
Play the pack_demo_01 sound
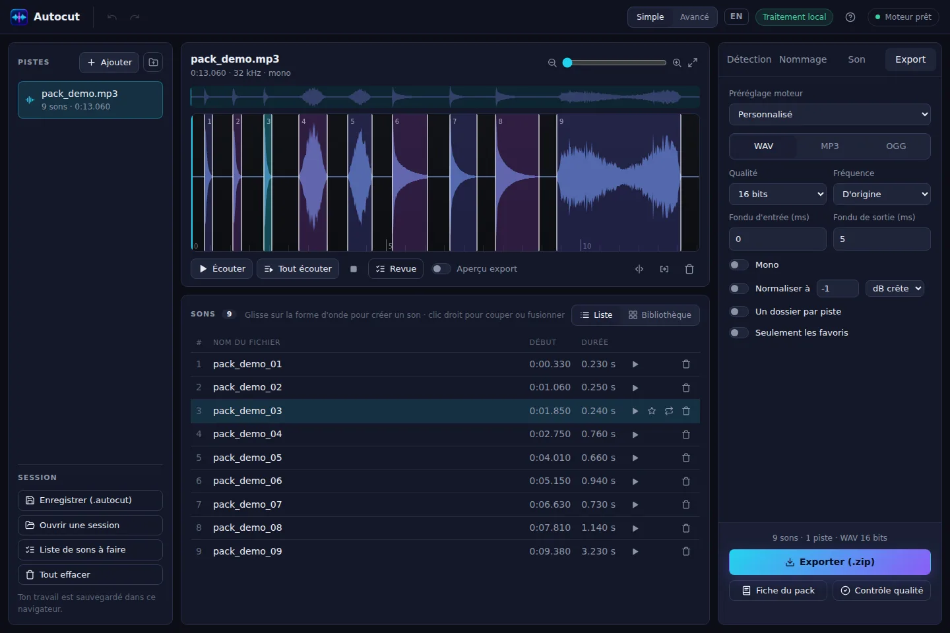pyautogui.click(x=635, y=364)
